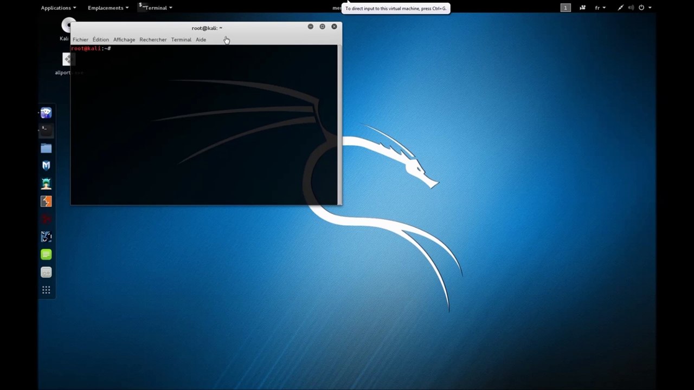Open the Rechercher menu
The height and width of the screenshot is (390, 694).
point(153,40)
